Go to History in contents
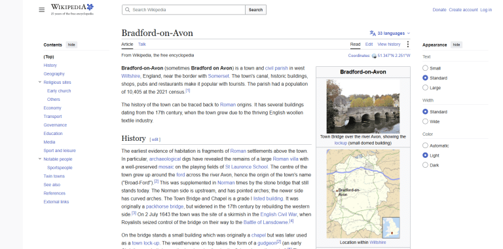The height and width of the screenshot is (249, 503). (50, 65)
